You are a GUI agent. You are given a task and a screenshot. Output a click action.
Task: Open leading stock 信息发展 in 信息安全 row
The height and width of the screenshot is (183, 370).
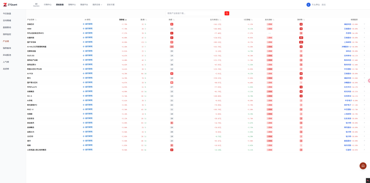pyautogui.click(x=347, y=118)
